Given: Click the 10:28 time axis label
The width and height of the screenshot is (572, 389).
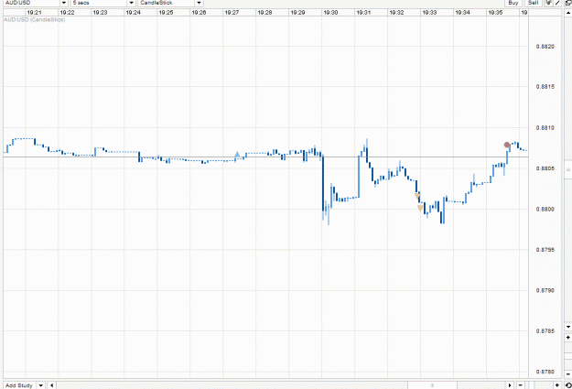Looking at the screenshot, I should pos(264,13).
